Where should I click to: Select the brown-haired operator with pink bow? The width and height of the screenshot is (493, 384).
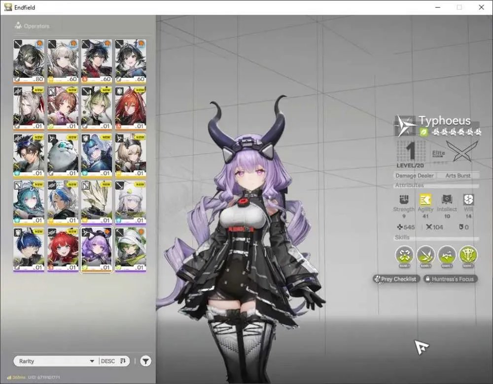(63, 108)
